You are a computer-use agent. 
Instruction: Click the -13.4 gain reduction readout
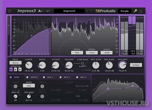pyautogui.click(x=132, y=51)
